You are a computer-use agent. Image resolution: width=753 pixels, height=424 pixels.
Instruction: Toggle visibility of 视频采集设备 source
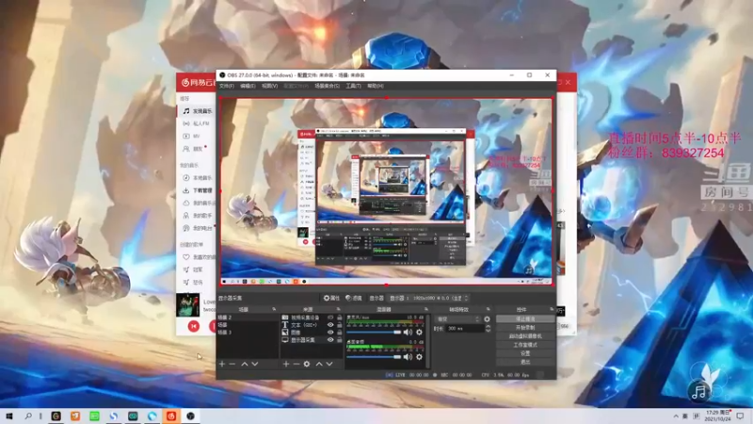(330, 318)
